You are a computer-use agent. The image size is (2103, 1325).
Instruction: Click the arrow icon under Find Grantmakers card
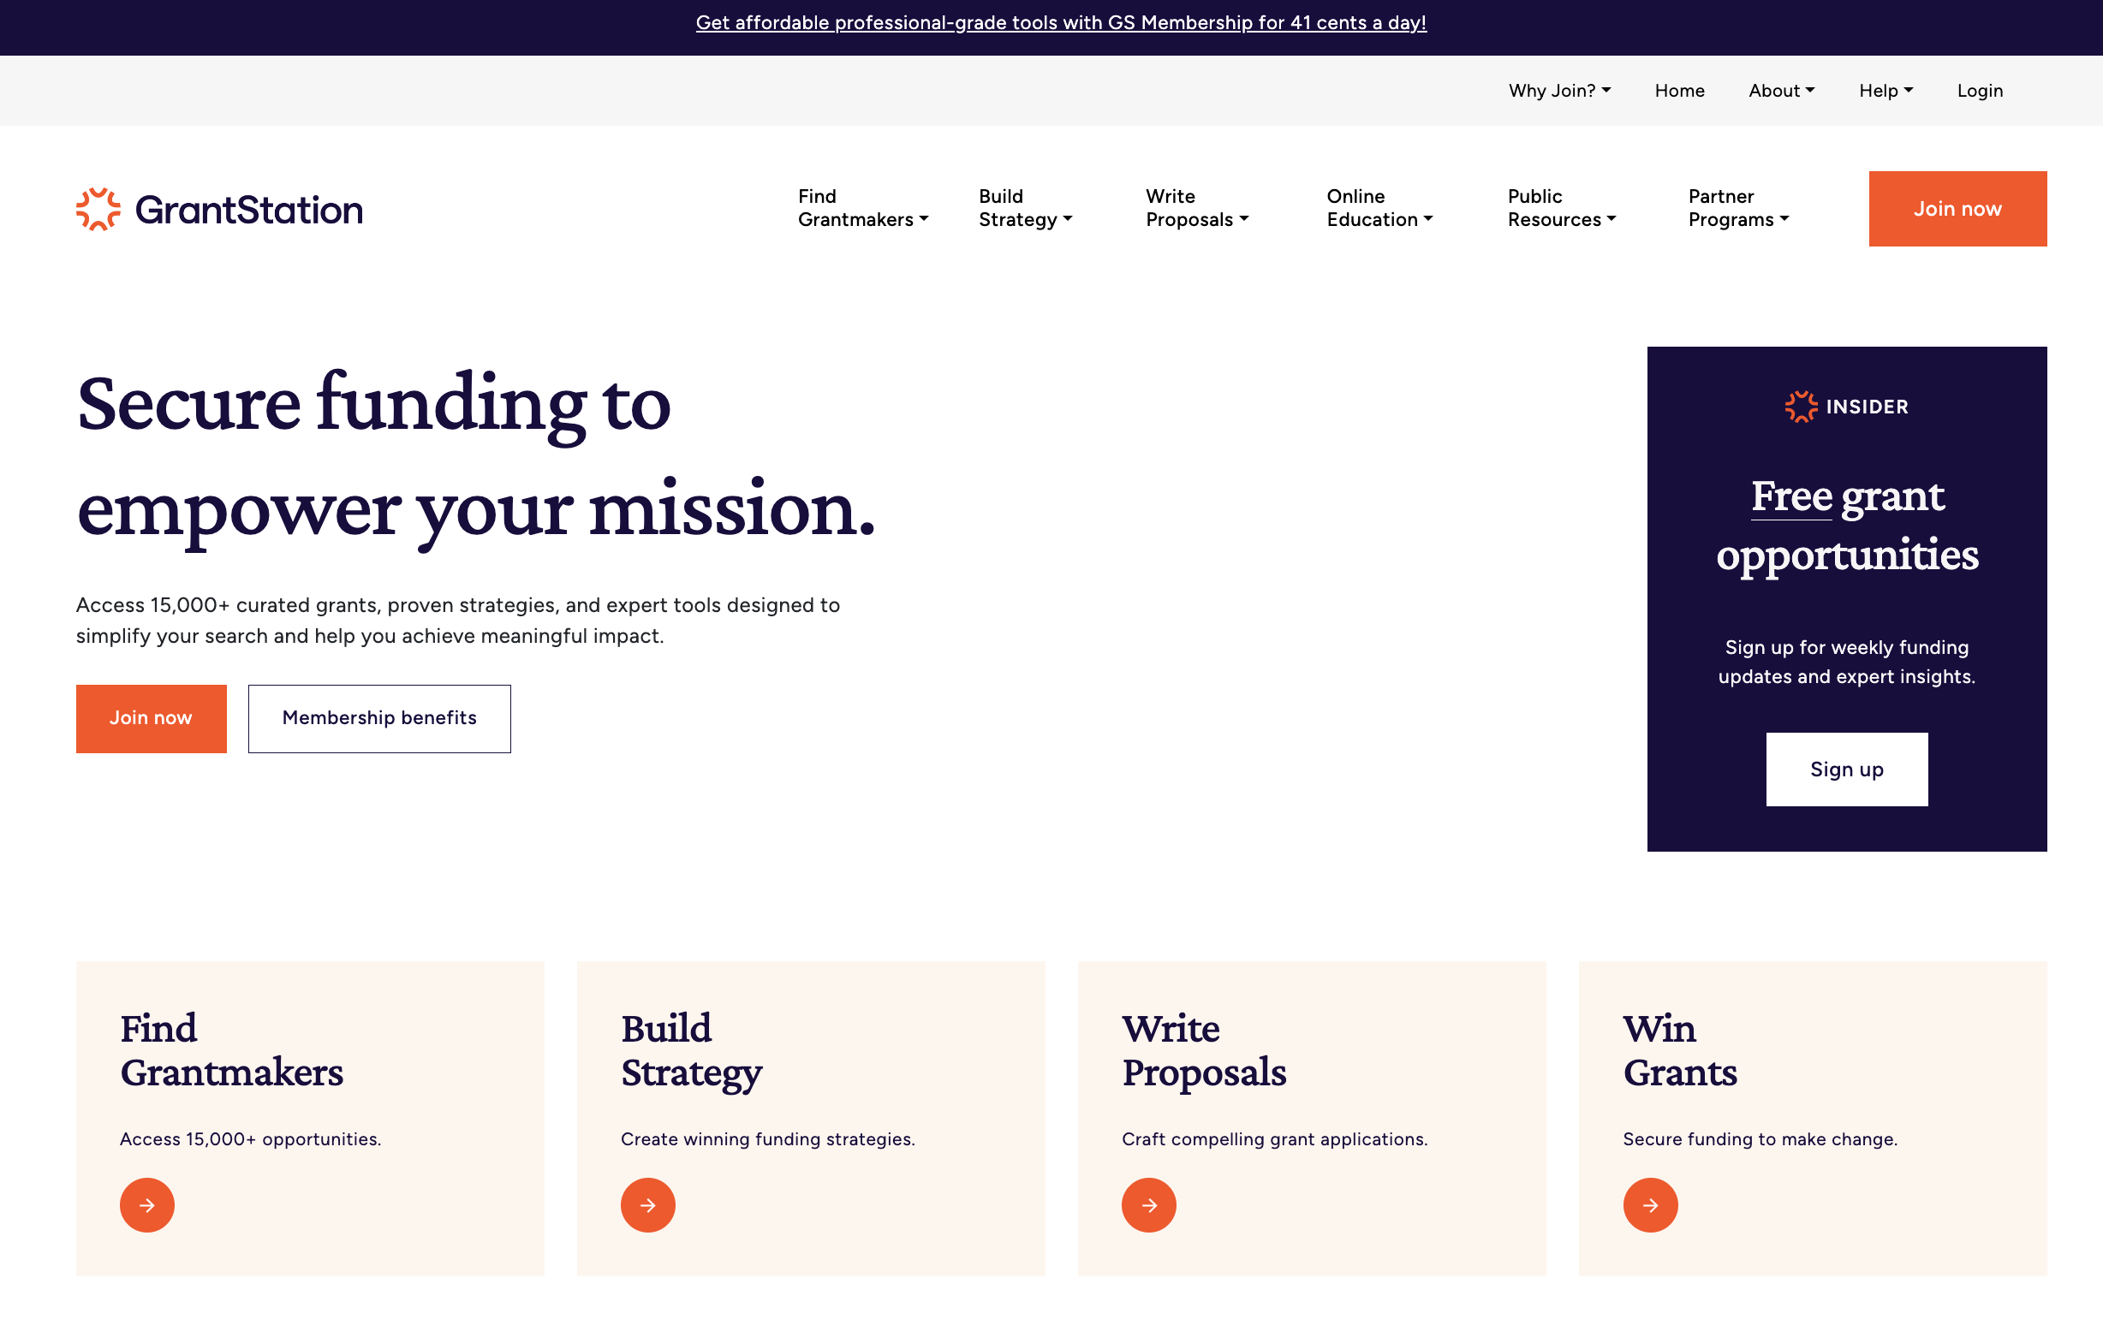coord(146,1204)
